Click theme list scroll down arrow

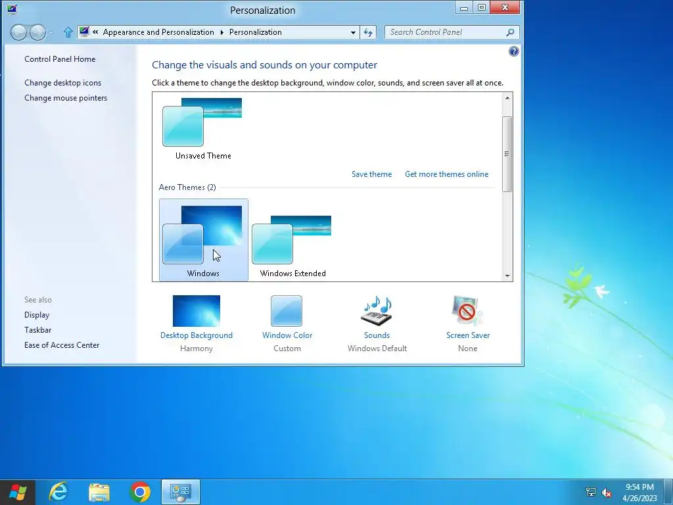507,276
